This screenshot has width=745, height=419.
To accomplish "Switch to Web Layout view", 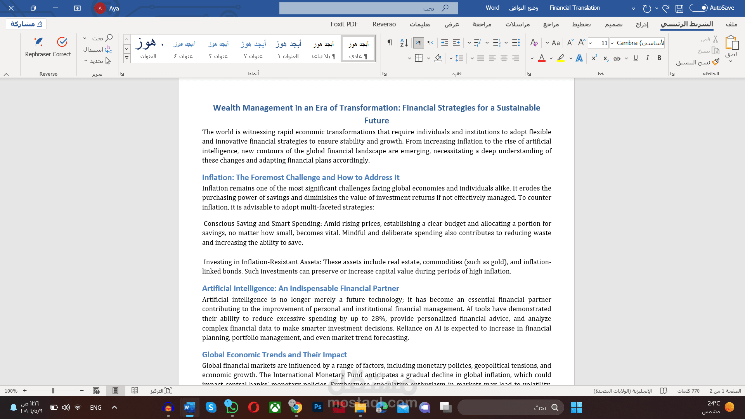I will click(x=96, y=391).
